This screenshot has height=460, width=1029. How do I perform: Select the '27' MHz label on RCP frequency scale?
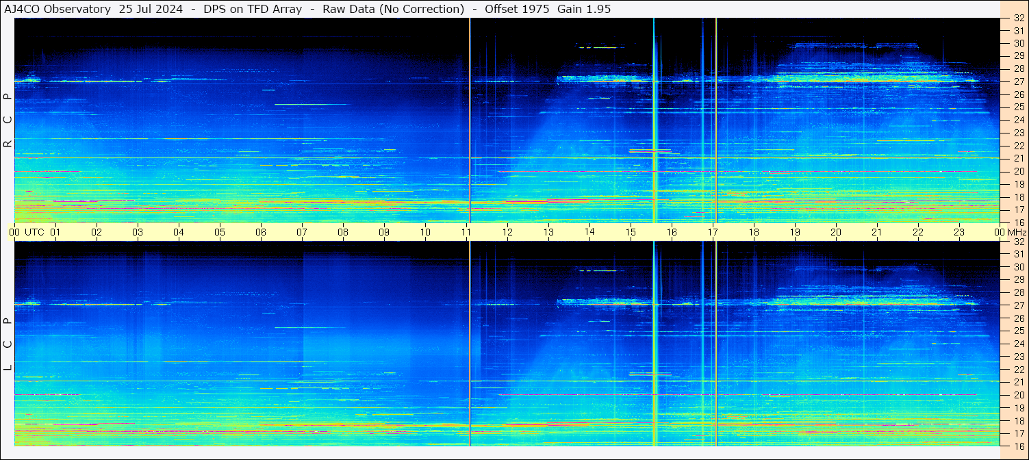coord(1018,81)
